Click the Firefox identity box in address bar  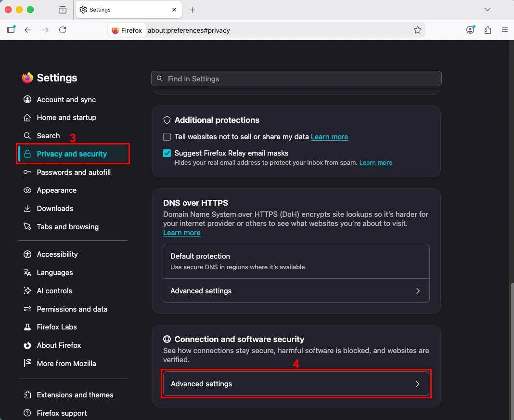point(127,30)
